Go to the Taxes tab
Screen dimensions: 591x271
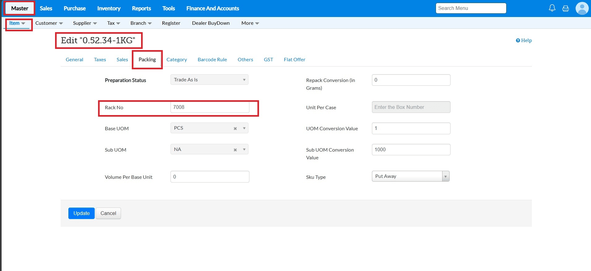point(100,60)
